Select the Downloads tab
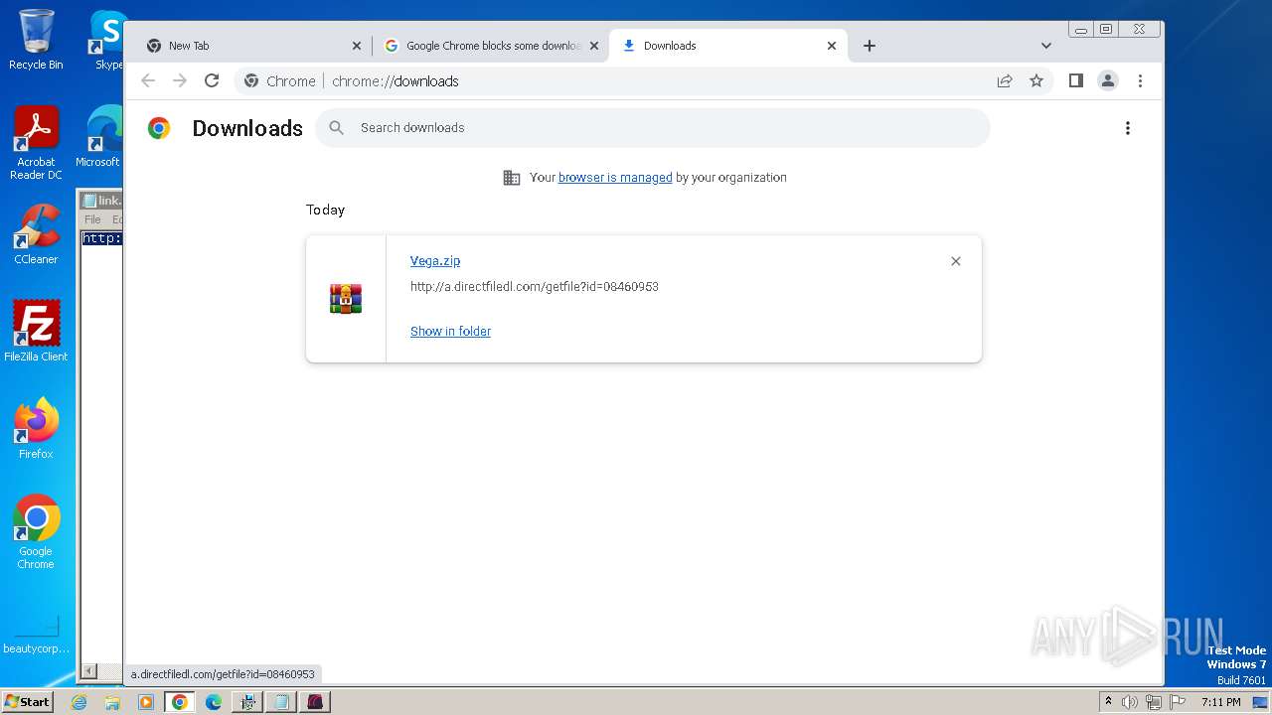Image resolution: width=1272 pixels, height=715 pixels. click(727, 46)
